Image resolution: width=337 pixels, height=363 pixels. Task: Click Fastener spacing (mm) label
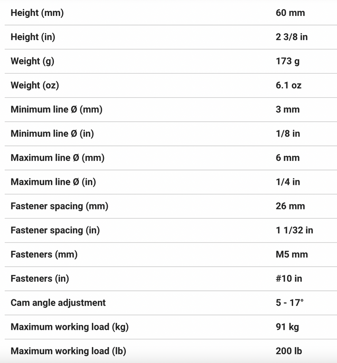click(60, 206)
